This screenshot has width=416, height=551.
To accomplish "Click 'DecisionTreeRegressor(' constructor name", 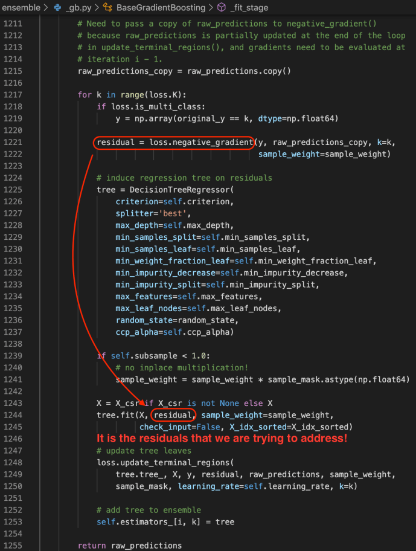I will pyautogui.click(x=182, y=190).
